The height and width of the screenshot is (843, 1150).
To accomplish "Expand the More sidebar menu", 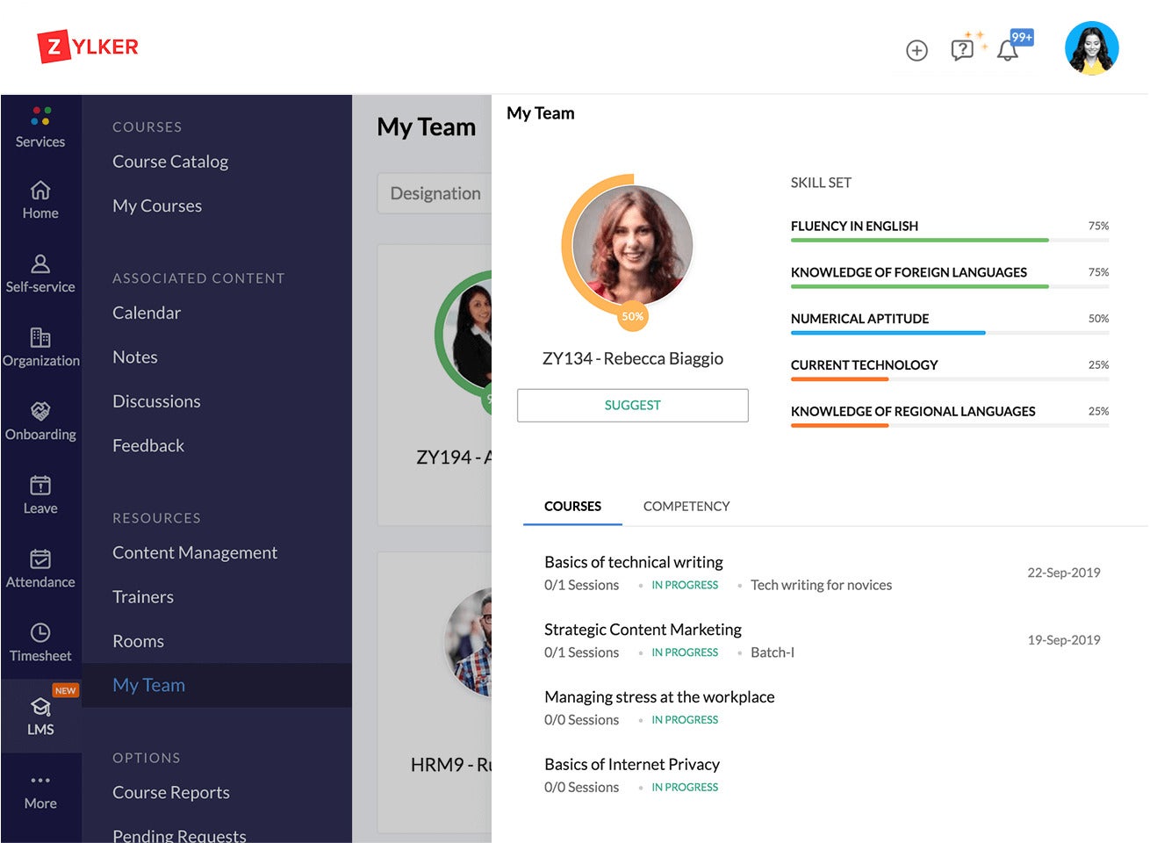I will click(40, 782).
